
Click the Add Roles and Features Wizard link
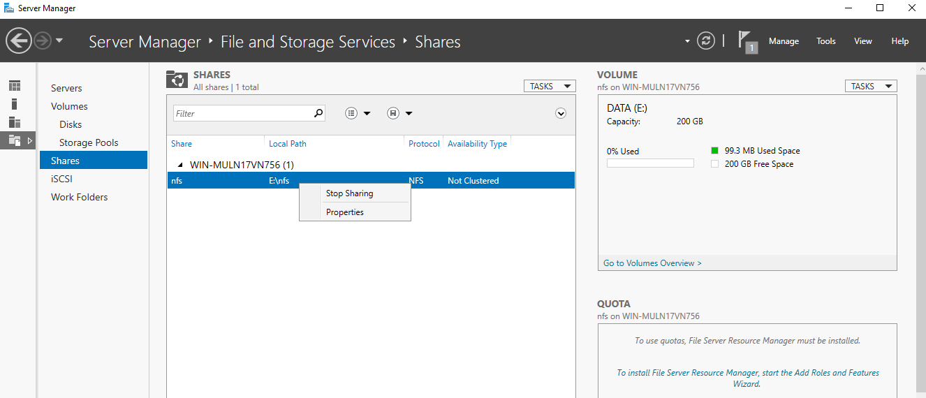point(748,378)
